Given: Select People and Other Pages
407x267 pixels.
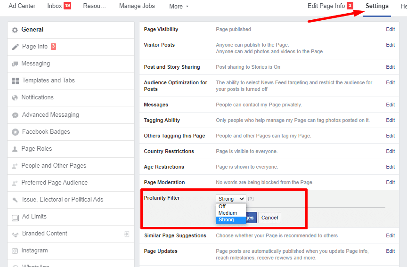Looking at the screenshot, I should [71, 166].
